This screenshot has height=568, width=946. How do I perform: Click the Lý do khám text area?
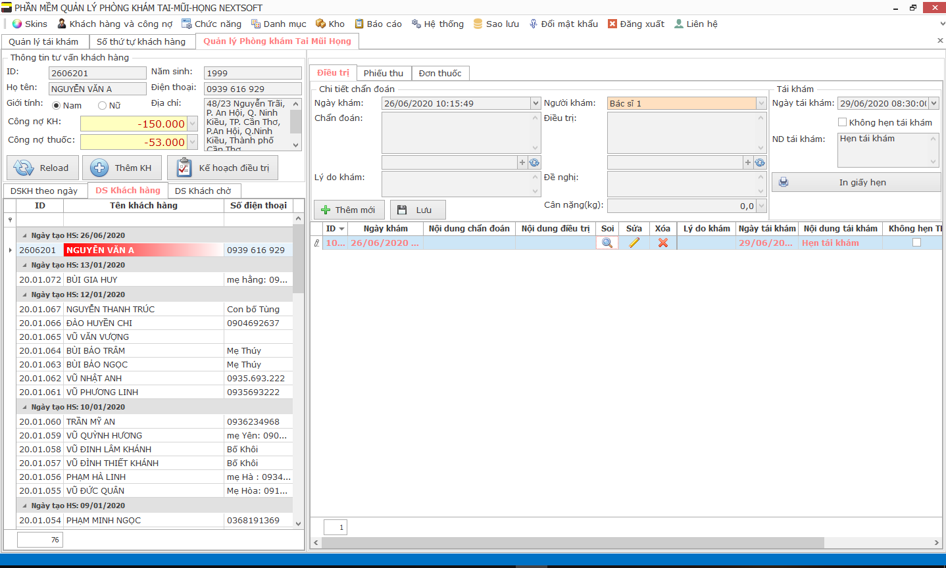[461, 183]
